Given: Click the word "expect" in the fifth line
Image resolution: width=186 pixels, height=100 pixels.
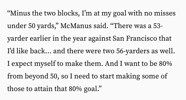Looking at the screenshot, I should tap(22, 64).
